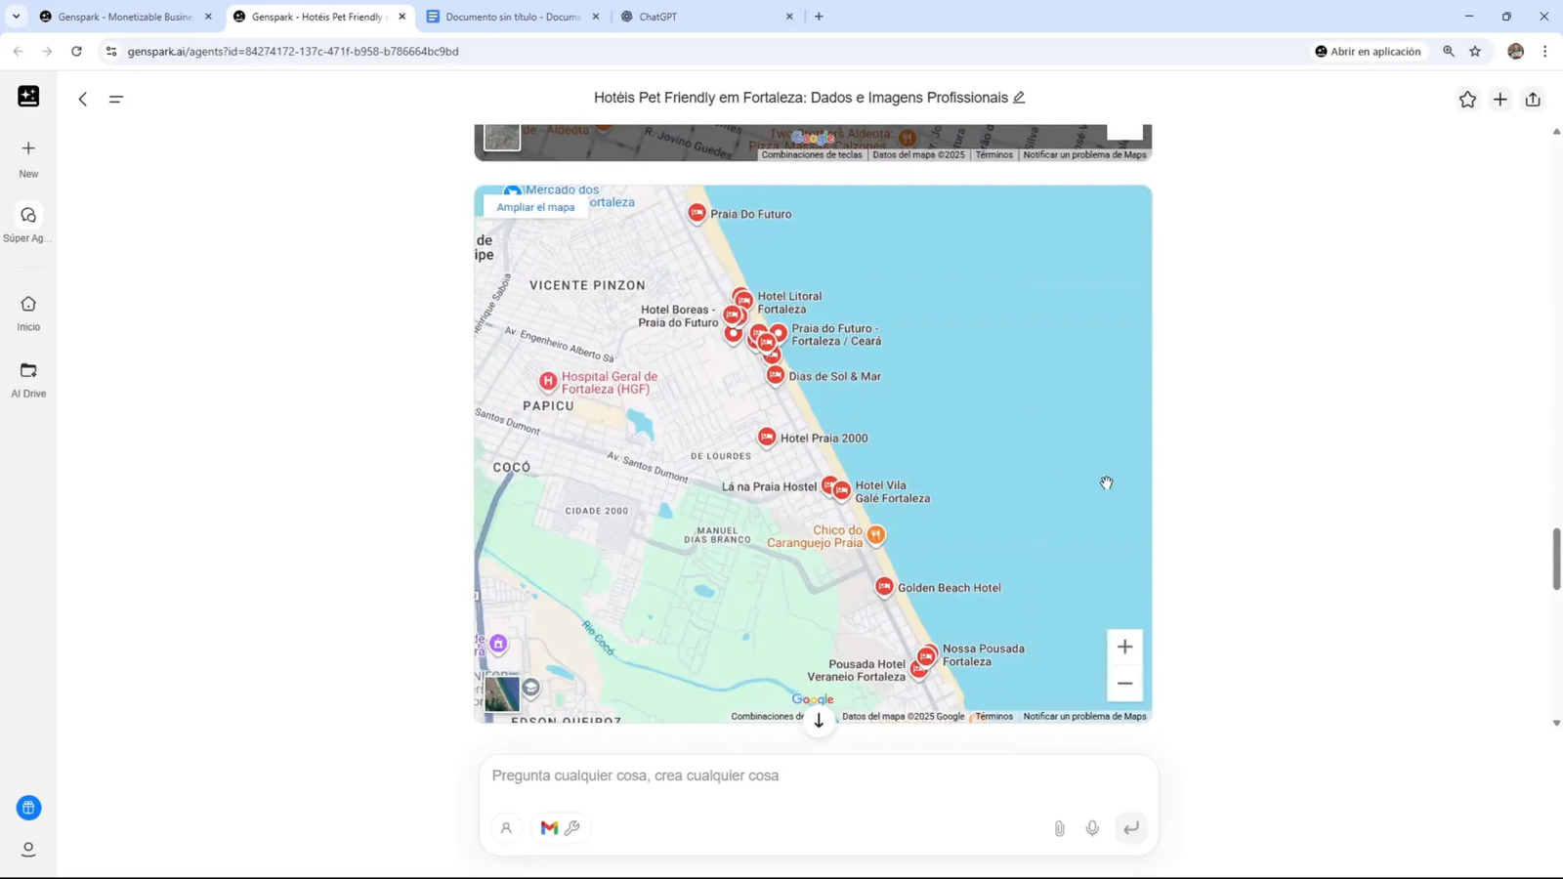Switch to Genspark Monetizable Business tab

(125, 17)
